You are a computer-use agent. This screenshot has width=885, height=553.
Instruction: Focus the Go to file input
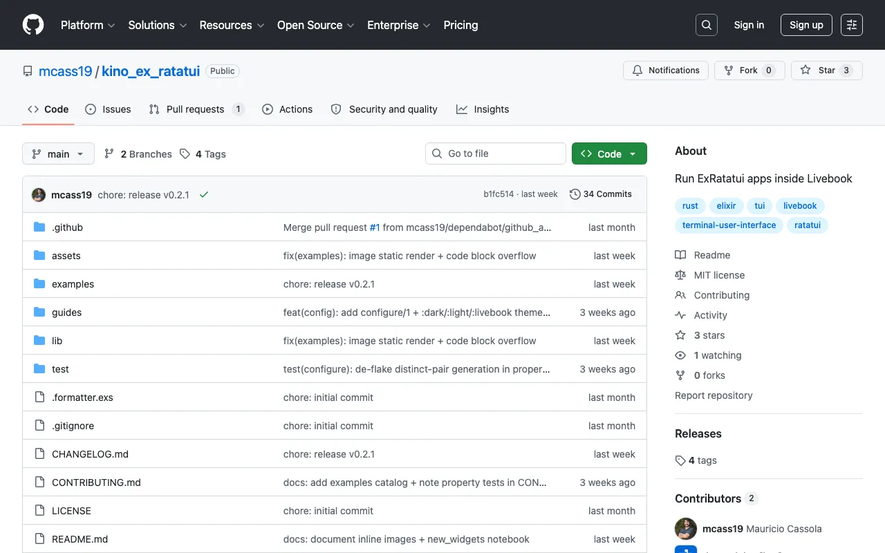496,153
